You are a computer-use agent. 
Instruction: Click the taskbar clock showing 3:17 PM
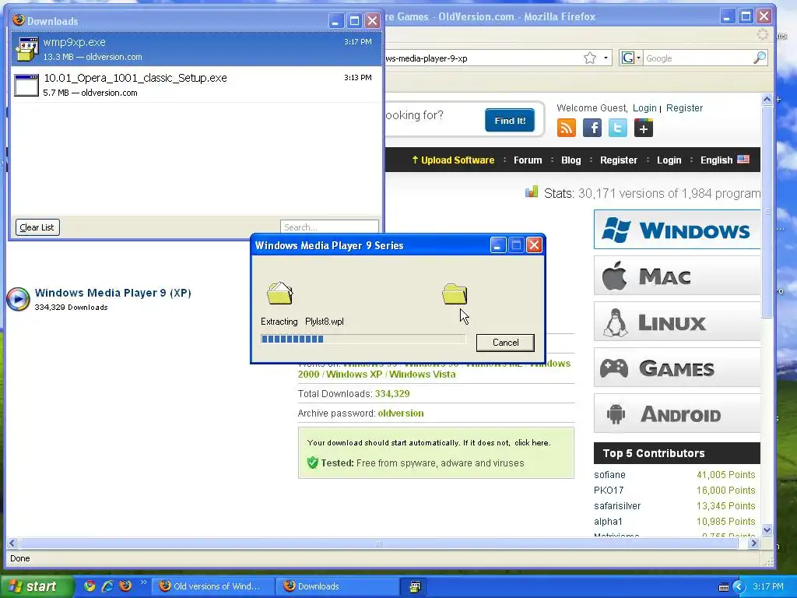[x=768, y=586]
